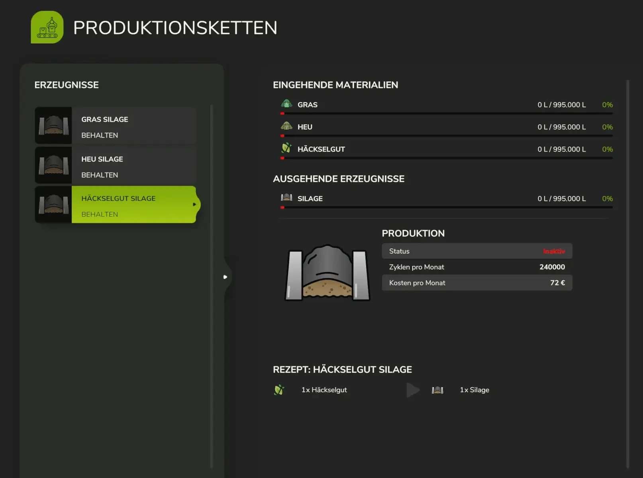Expand the arrow on Häckselgut Silage entry
Viewport: 643px width, 478px height.
194,204
